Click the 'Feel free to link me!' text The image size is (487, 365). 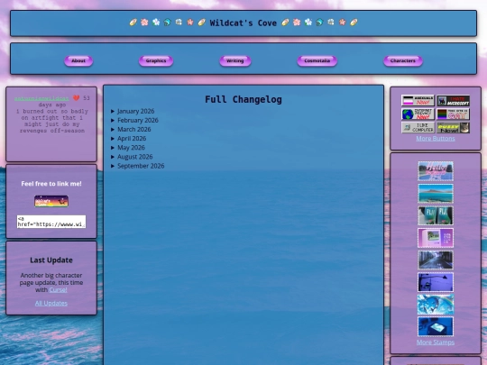(51, 184)
